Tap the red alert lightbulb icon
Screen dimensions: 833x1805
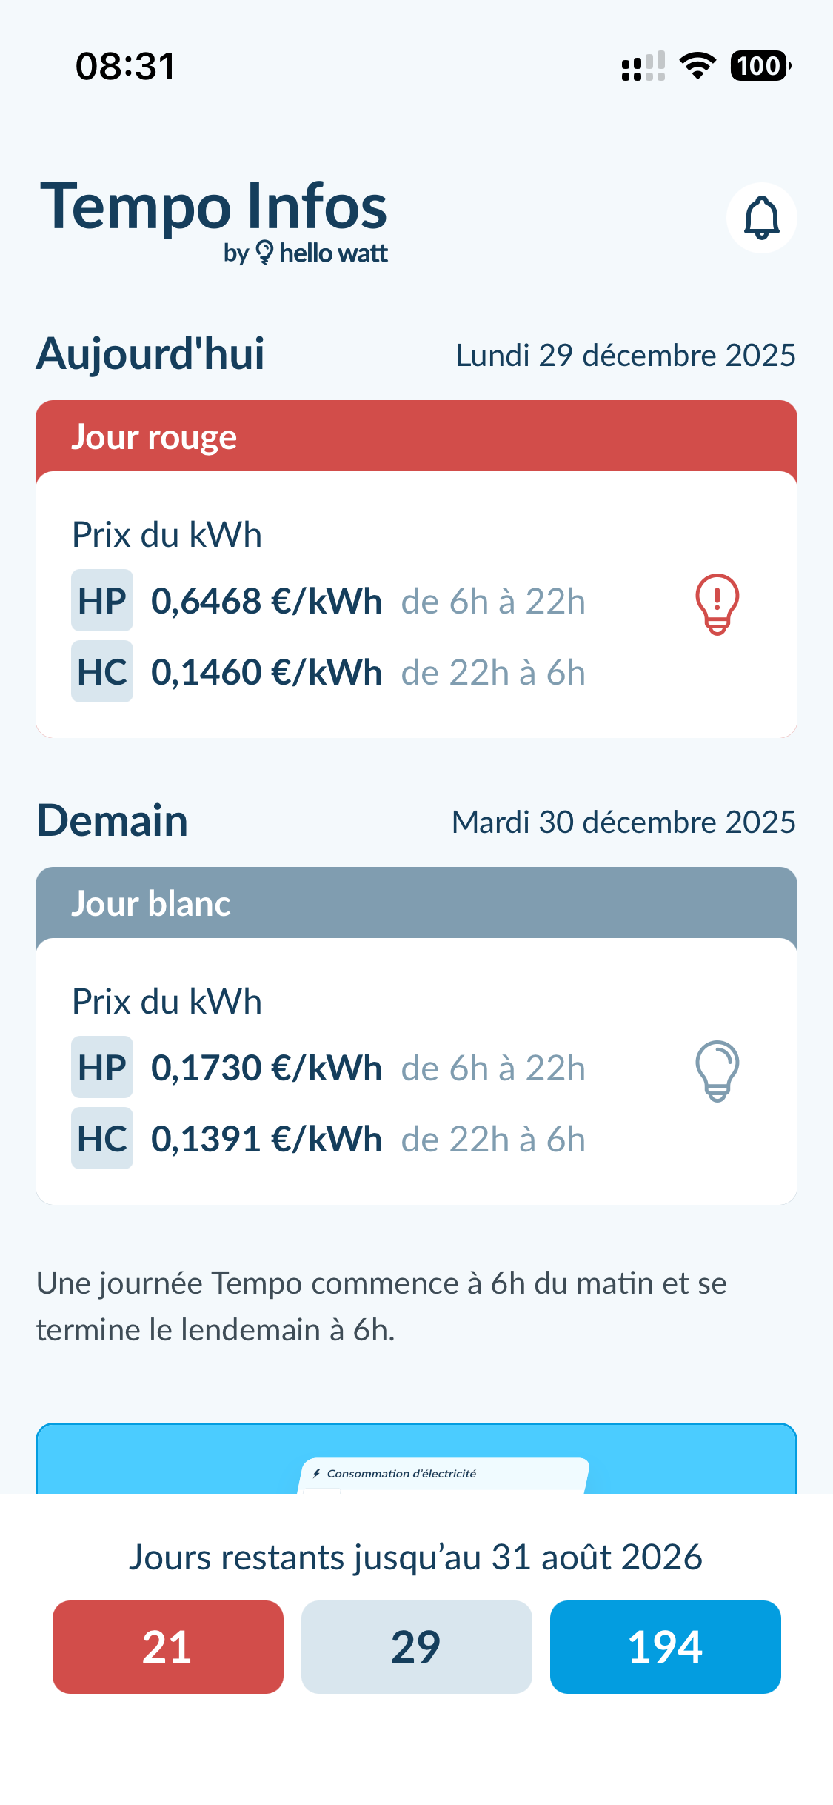coord(717,604)
